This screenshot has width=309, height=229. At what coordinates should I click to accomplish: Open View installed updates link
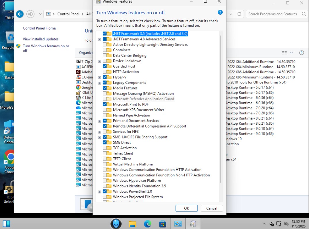pyautogui.click(x=41, y=39)
